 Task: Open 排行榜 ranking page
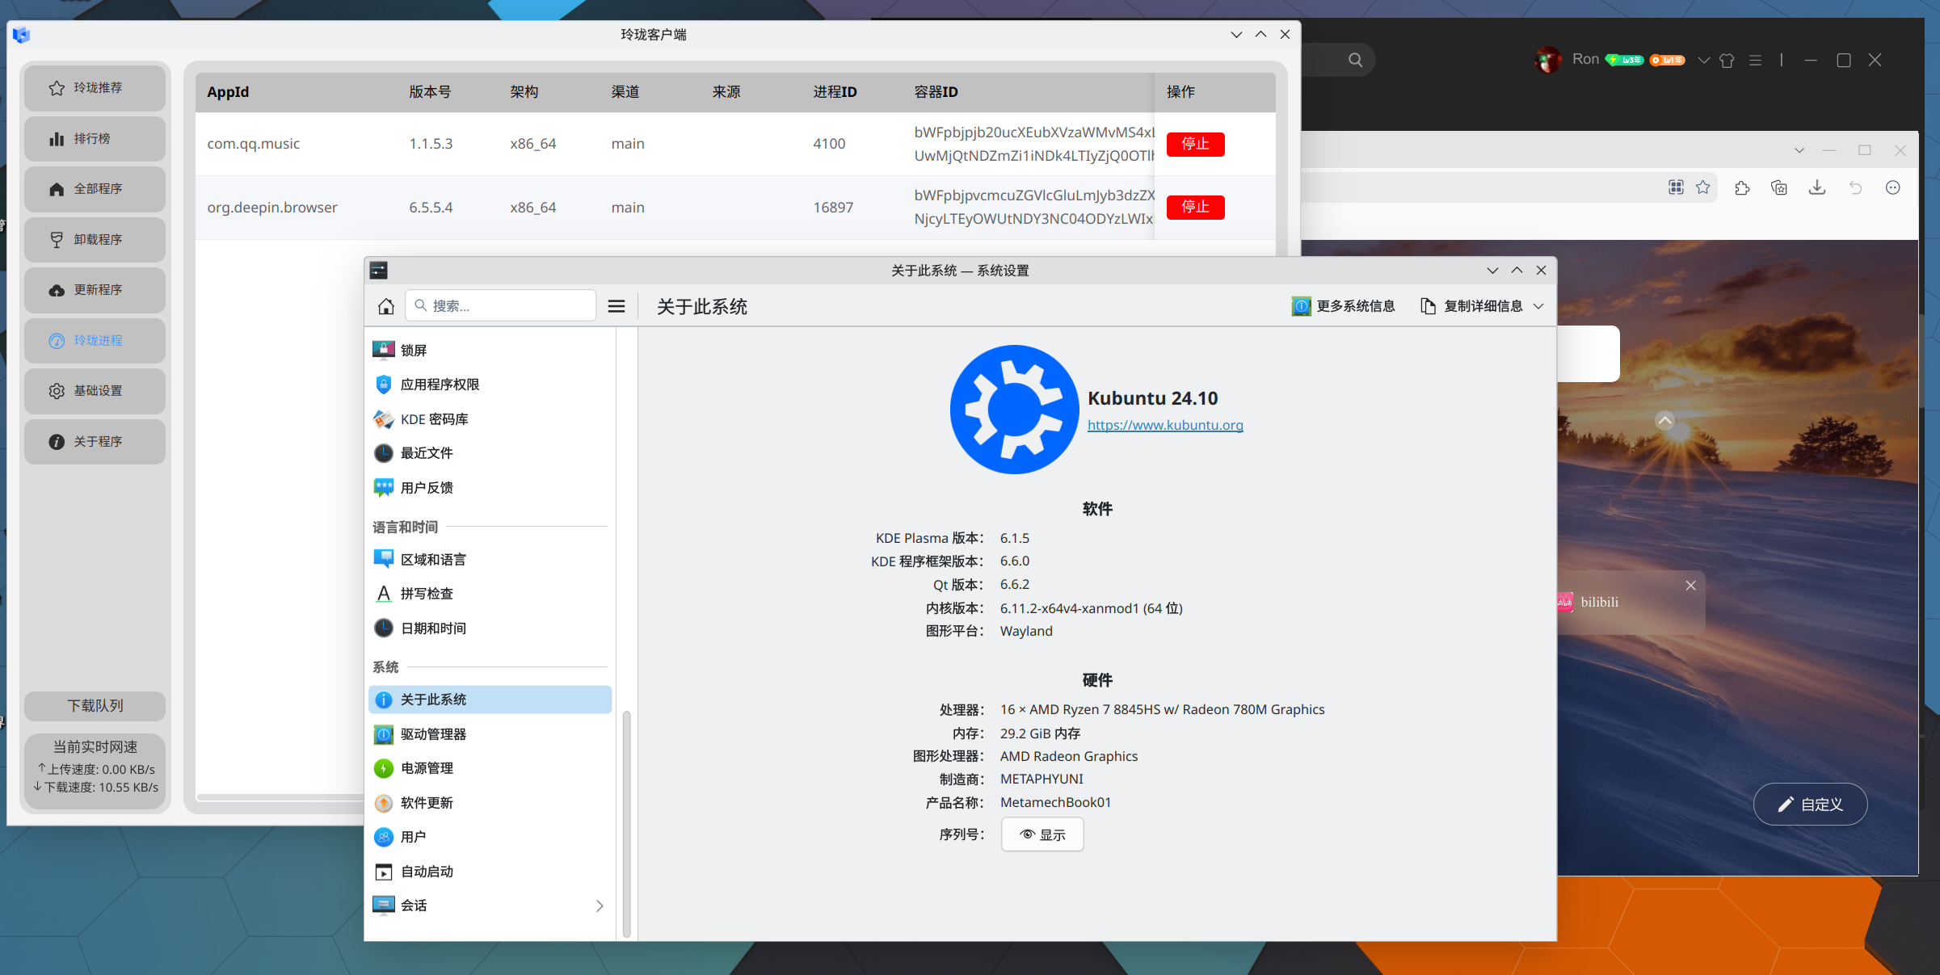95,139
